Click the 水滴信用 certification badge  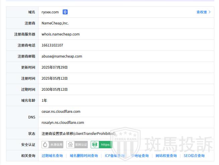coord(53,145)
